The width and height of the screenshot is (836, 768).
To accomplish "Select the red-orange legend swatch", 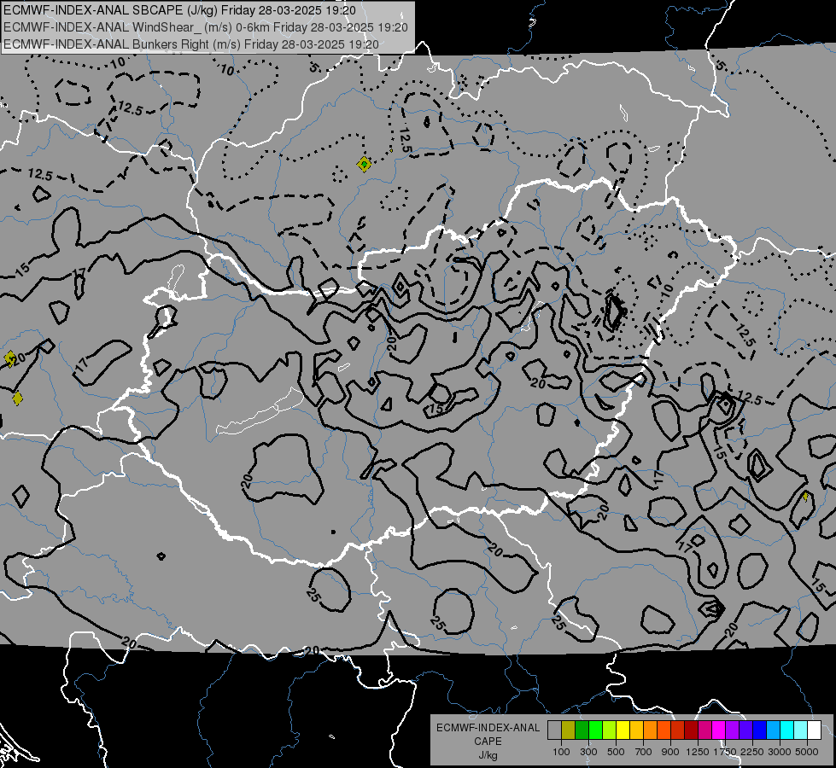I will pos(664,730).
